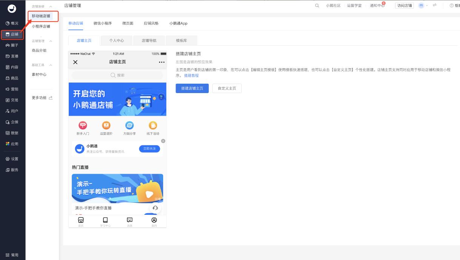This screenshot has height=260, width=460.
Task: Click the headset customer service icon
Action: [155, 208]
